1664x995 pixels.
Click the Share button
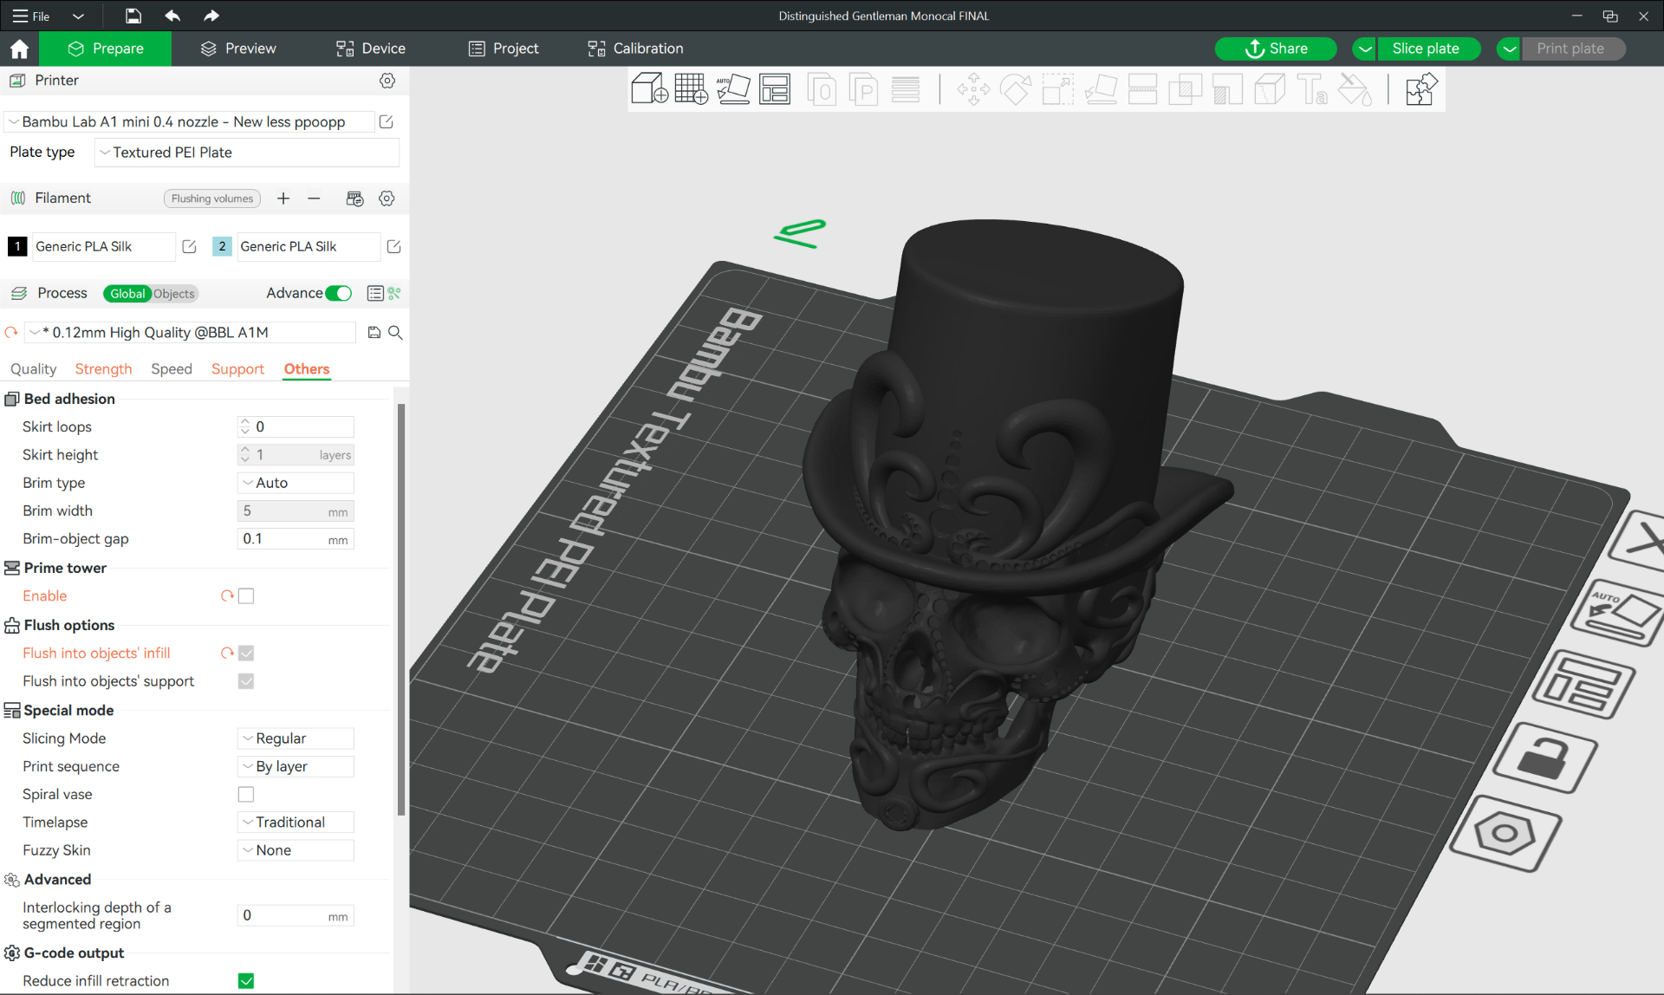point(1276,49)
